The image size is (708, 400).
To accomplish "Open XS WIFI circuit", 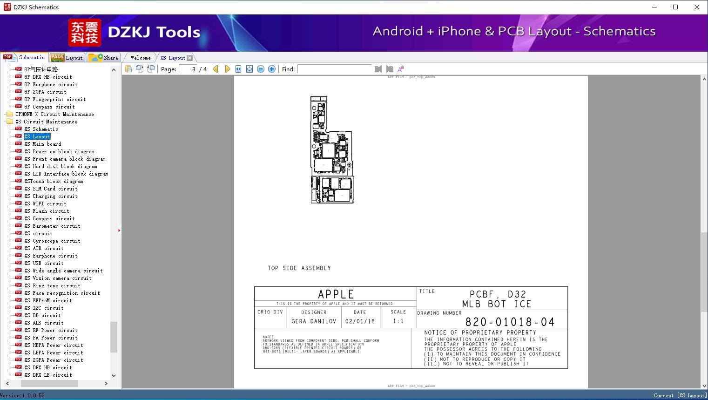I will [45, 203].
